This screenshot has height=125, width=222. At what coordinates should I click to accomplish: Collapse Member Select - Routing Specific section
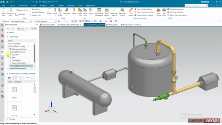tap(22, 74)
